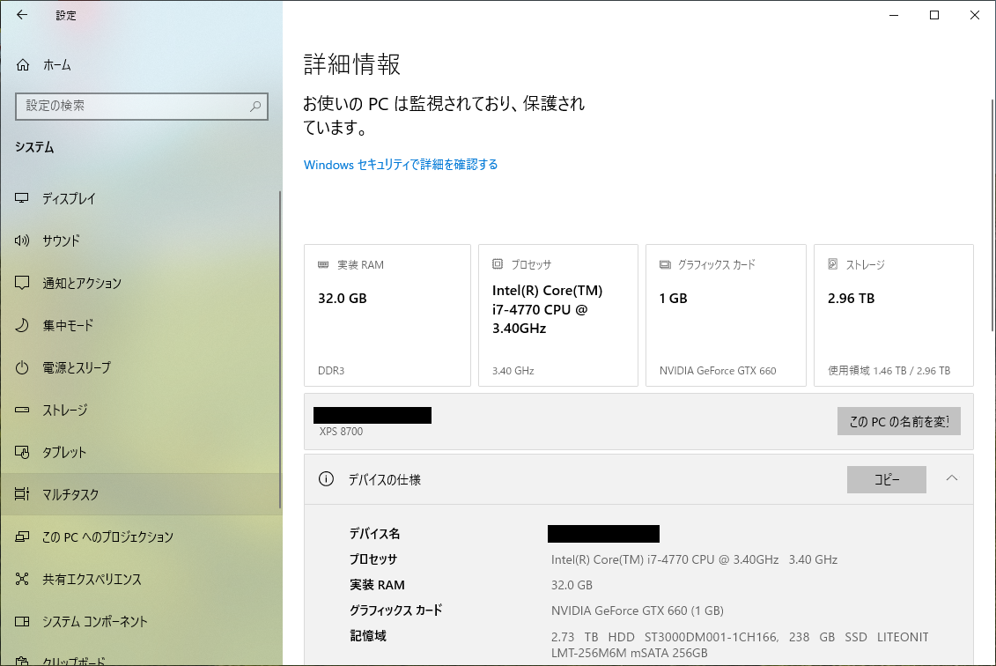Image resolution: width=996 pixels, height=666 pixels.
Task: Open System components sidebar item
Action: point(95,622)
